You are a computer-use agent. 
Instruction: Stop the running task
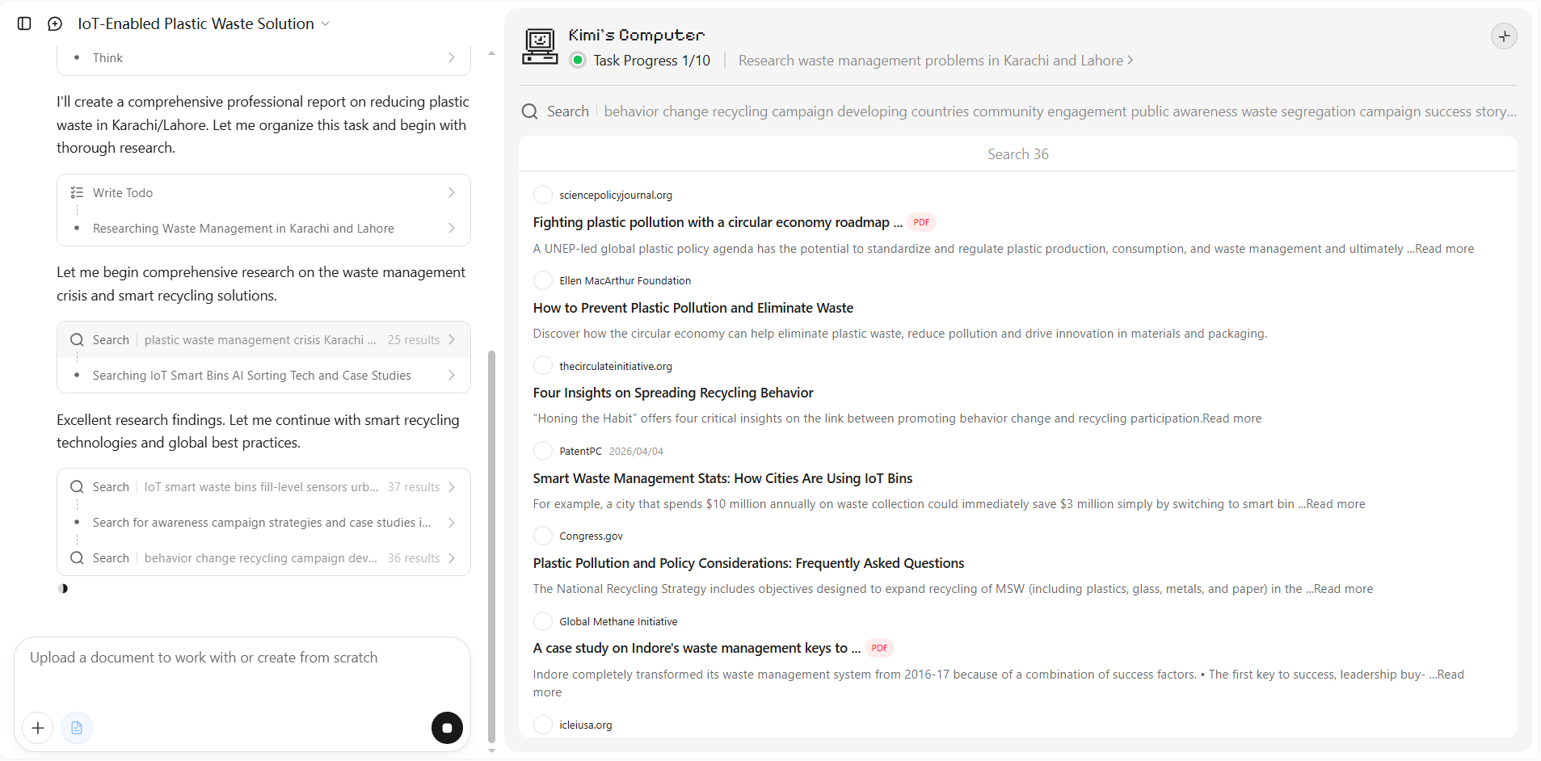pos(447,728)
